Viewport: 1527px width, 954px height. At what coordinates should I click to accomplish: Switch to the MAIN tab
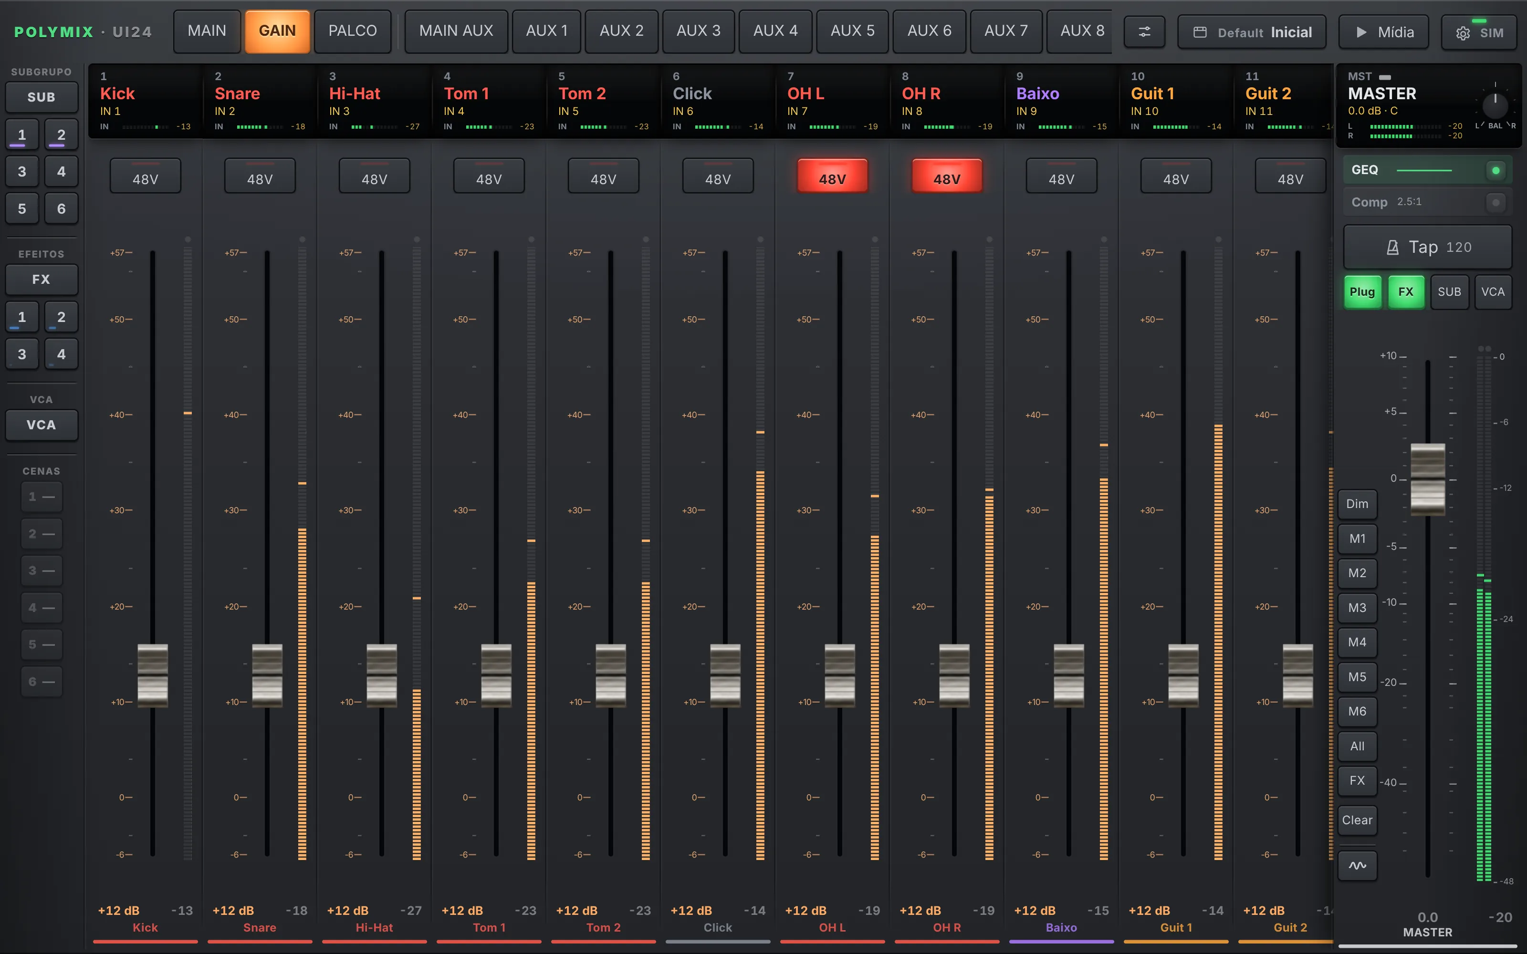[x=207, y=31]
